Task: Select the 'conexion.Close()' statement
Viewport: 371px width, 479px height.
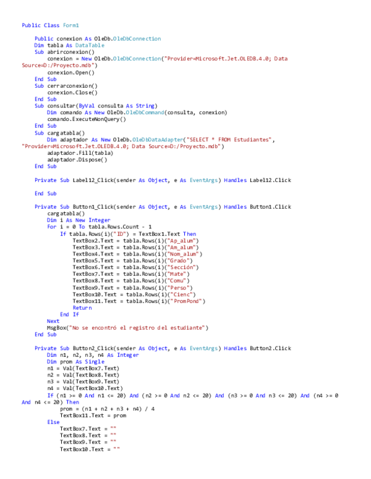Action: click(72, 93)
